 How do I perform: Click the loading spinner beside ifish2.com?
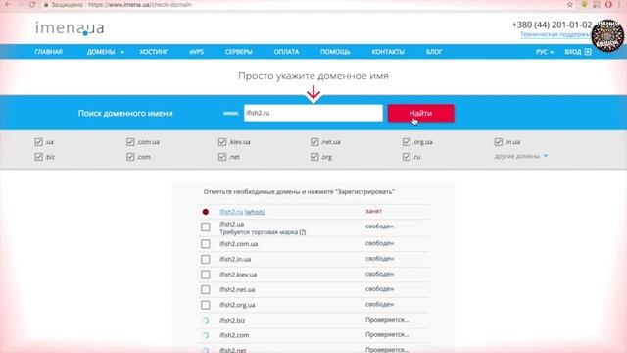click(x=206, y=335)
